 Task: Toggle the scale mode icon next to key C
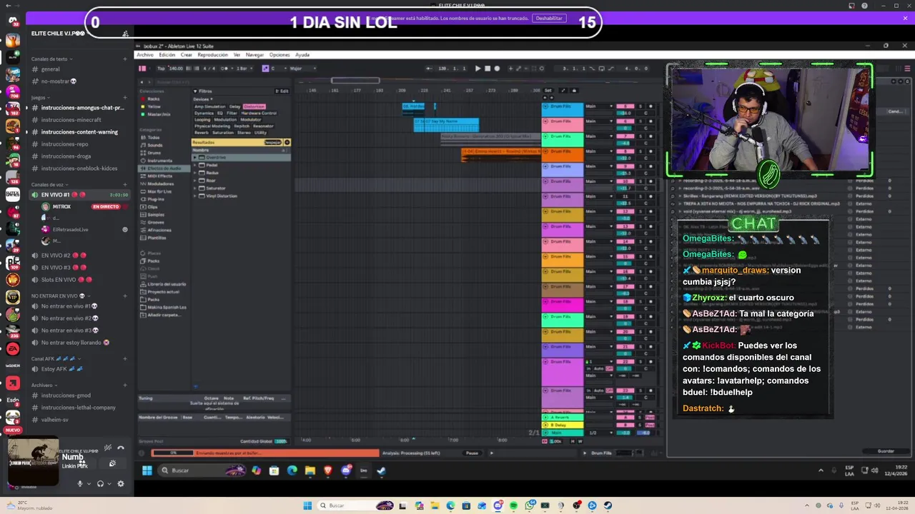265,69
